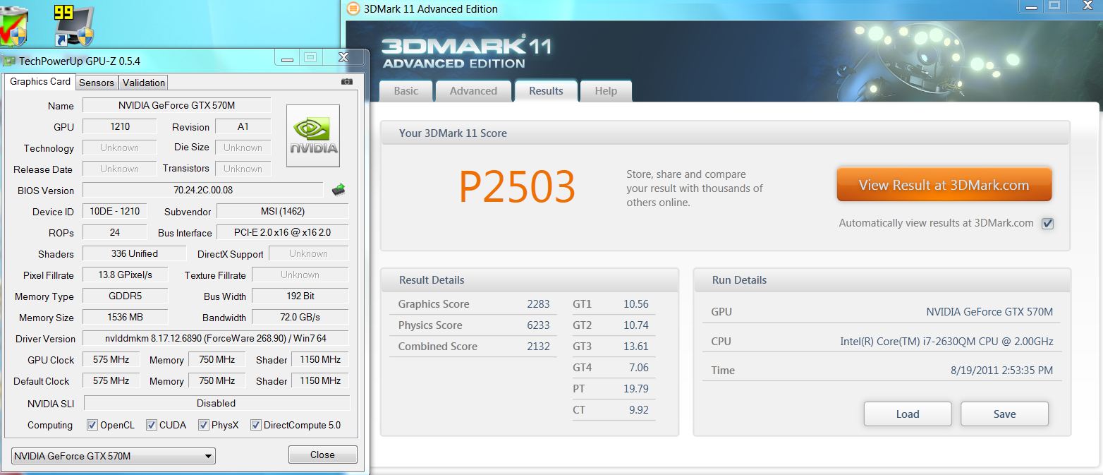The width and height of the screenshot is (1103, 475).
Task: Select the desktop monitor shortcut icon
Action: (75, 26)
